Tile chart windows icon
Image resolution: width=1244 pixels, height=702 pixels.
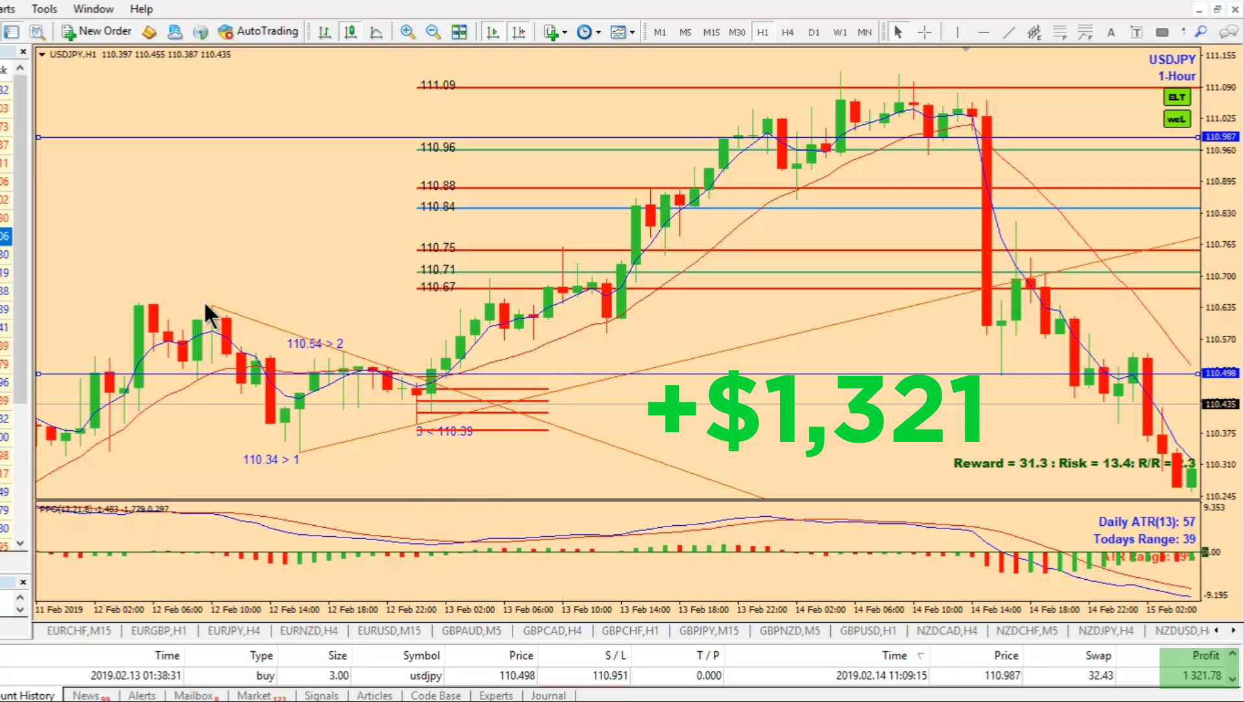pyautogui.click(x=459, y=32)
